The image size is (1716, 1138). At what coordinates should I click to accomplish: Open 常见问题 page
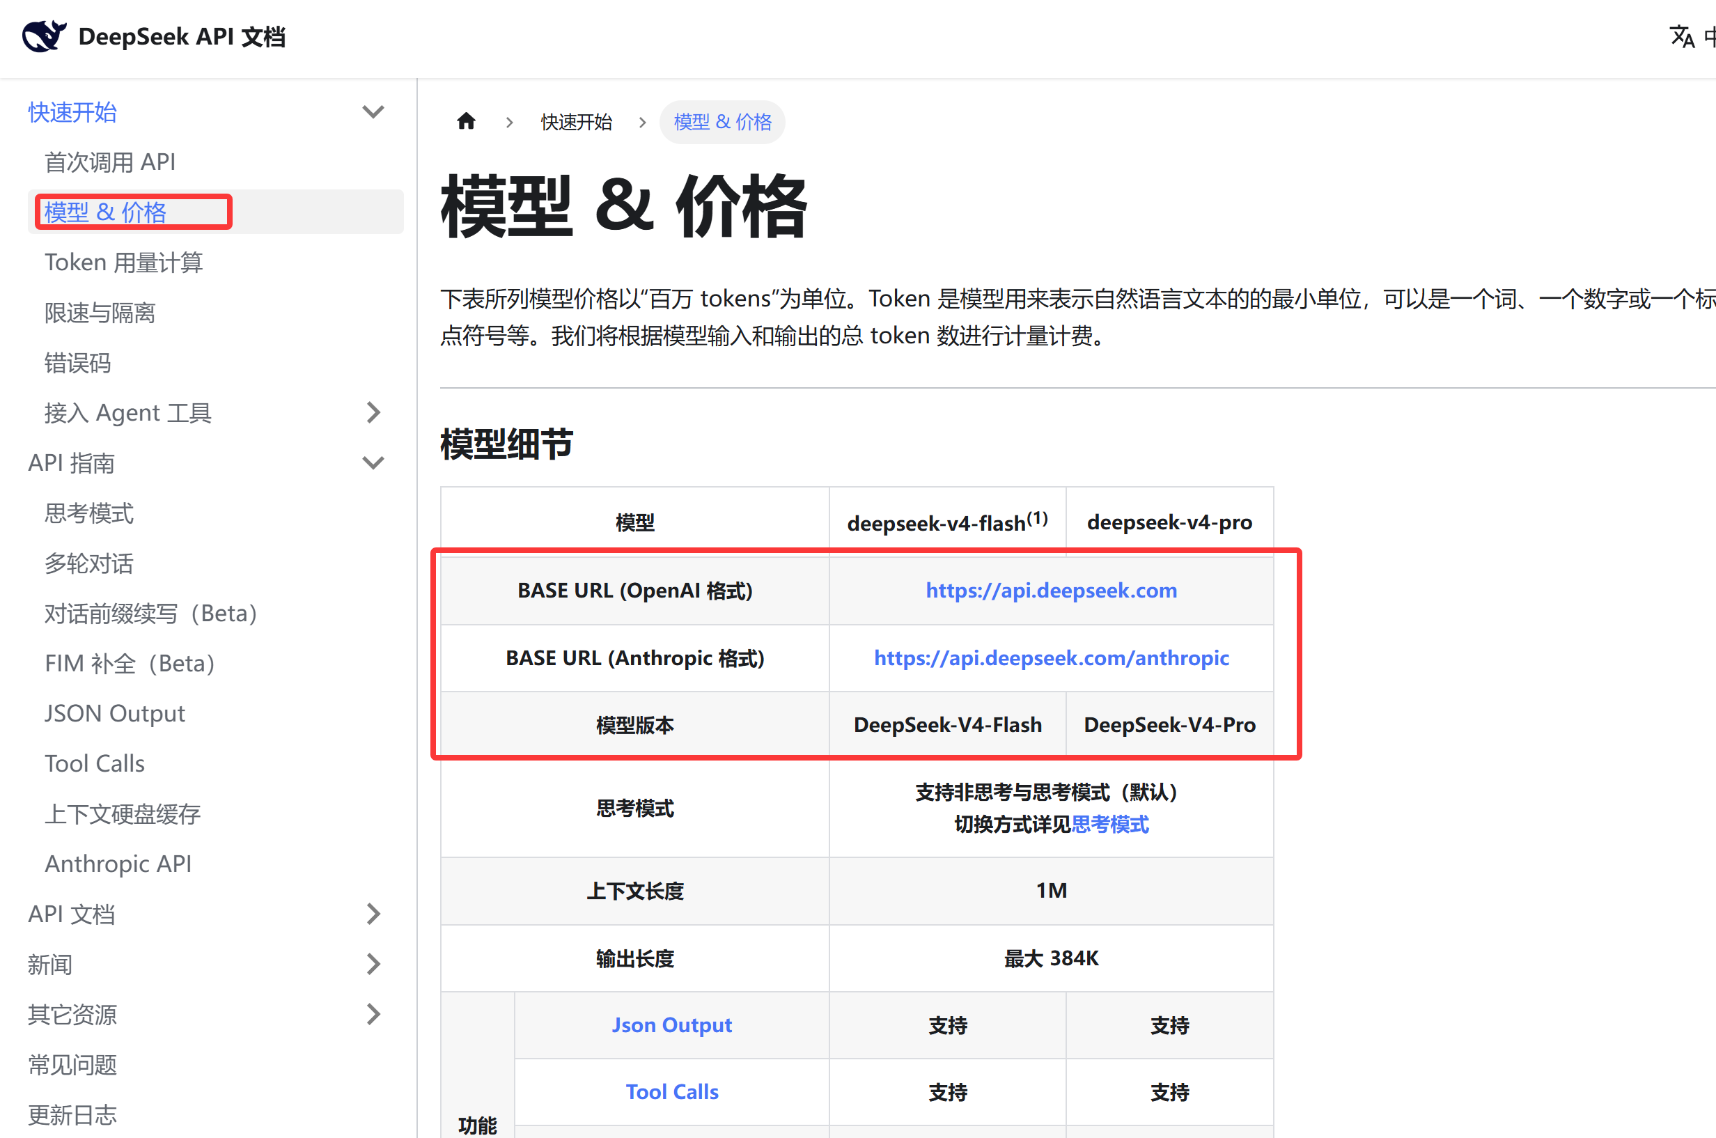click(72, 1064)
